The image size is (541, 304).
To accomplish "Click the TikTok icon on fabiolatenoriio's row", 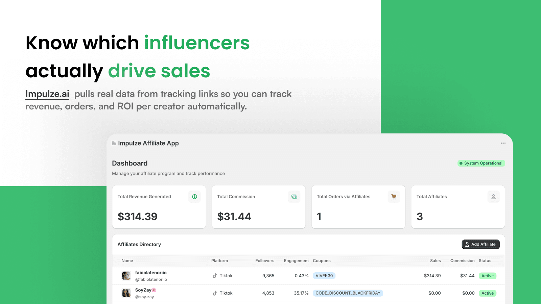I will [215, 276].
